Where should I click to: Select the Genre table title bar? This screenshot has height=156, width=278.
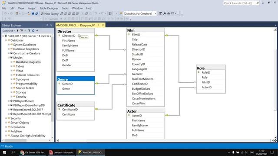(76, 79)
